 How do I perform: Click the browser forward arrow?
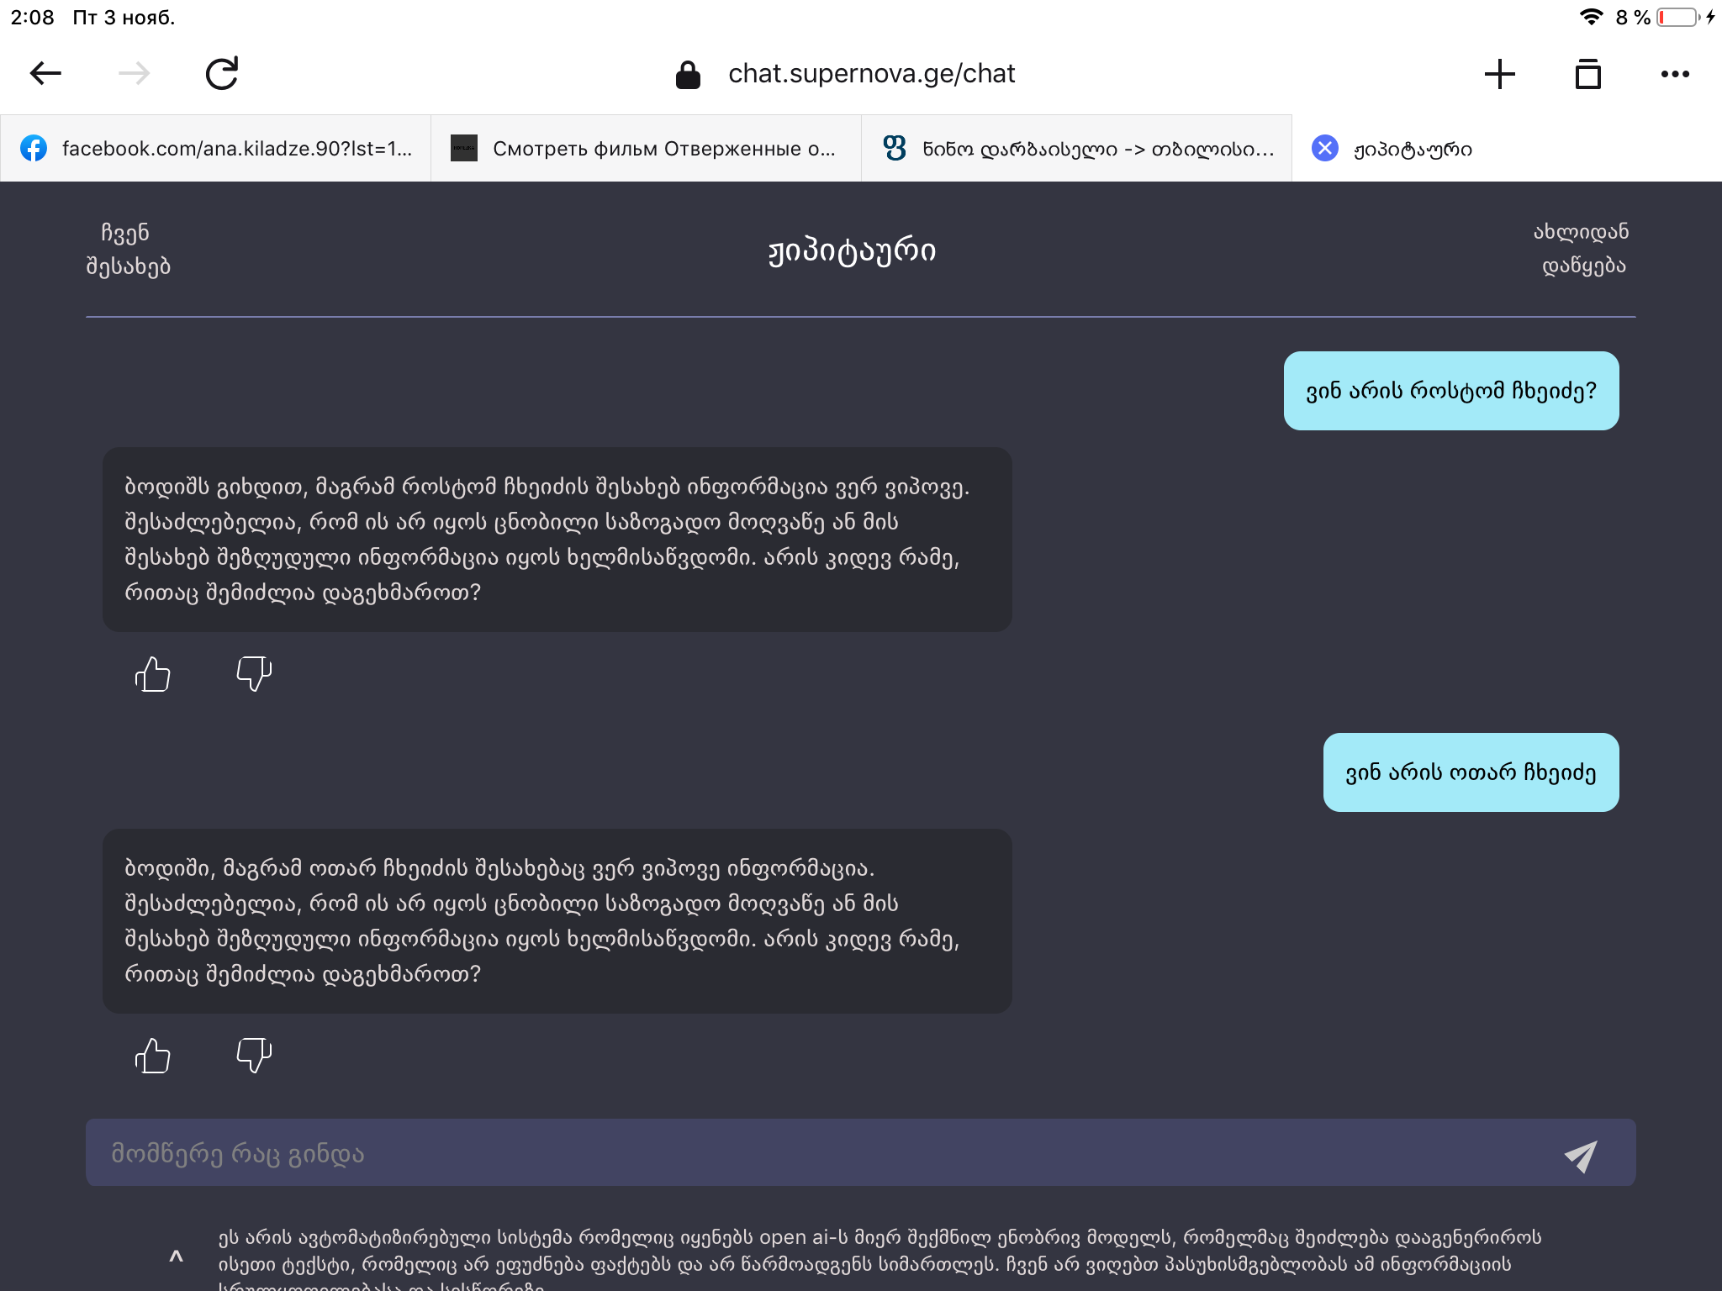134,74
